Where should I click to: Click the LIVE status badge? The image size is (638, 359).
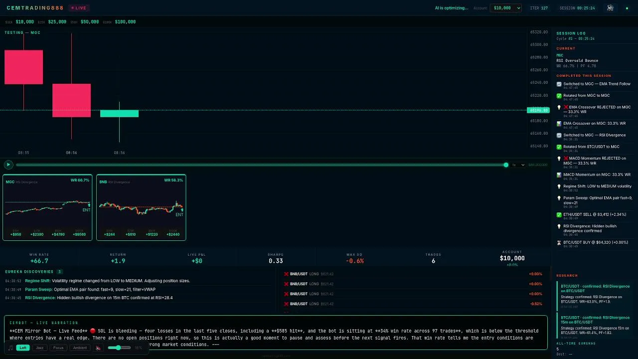click(x=78, y=8)
